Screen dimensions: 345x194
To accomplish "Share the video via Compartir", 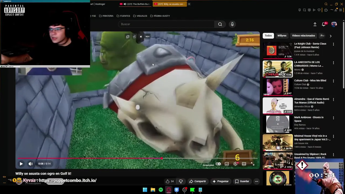I will [198, 181].
